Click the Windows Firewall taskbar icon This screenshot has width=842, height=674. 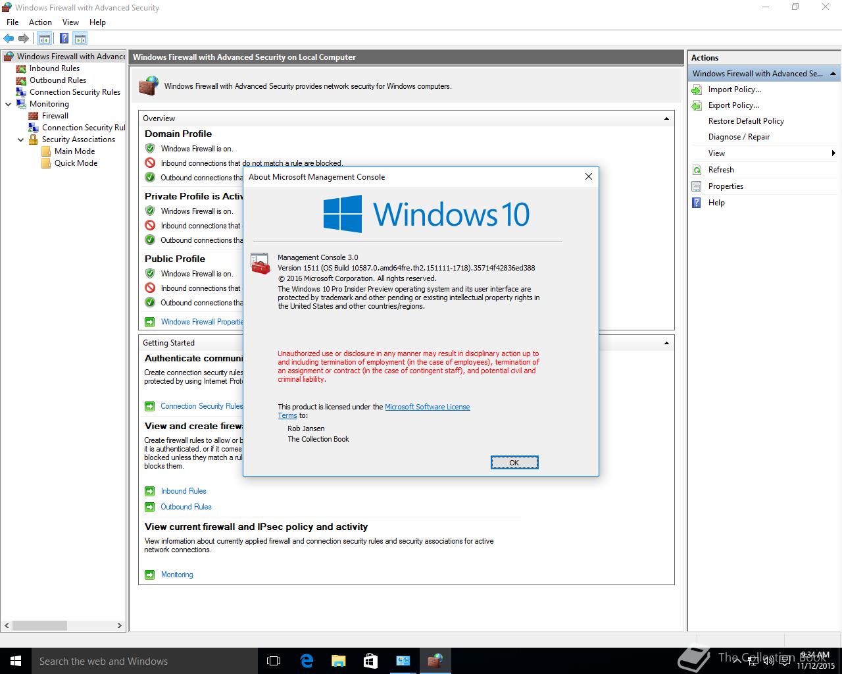(x=435, y=661)
